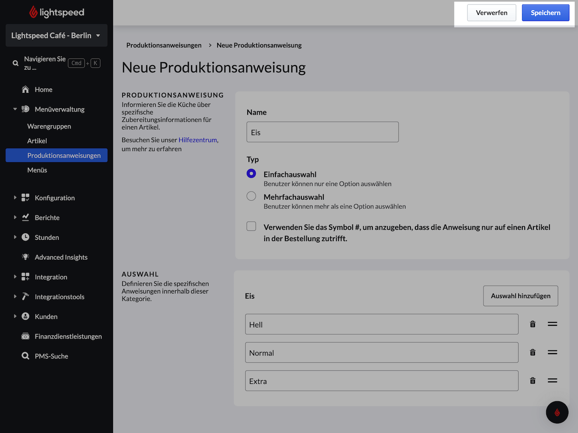
Task: Expand the Berichte section arrow
Action: (15, 217)
